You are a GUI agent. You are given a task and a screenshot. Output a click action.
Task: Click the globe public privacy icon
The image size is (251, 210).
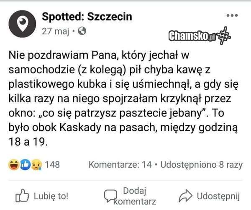click(82, 31)
